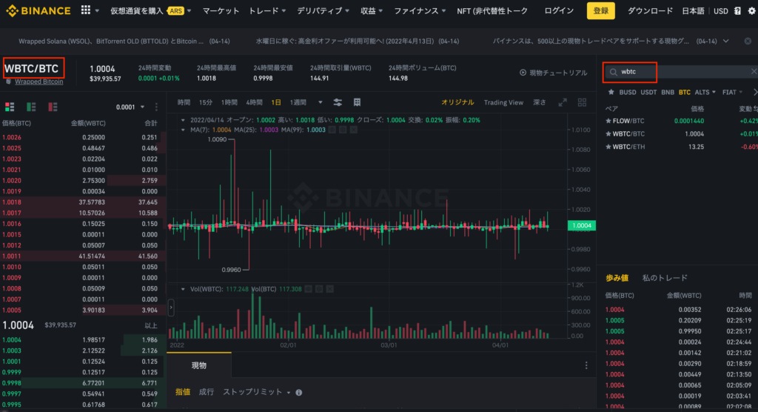758x412 pixels.
Task: Expand chart to fullscreen
Action: (563, 102)
